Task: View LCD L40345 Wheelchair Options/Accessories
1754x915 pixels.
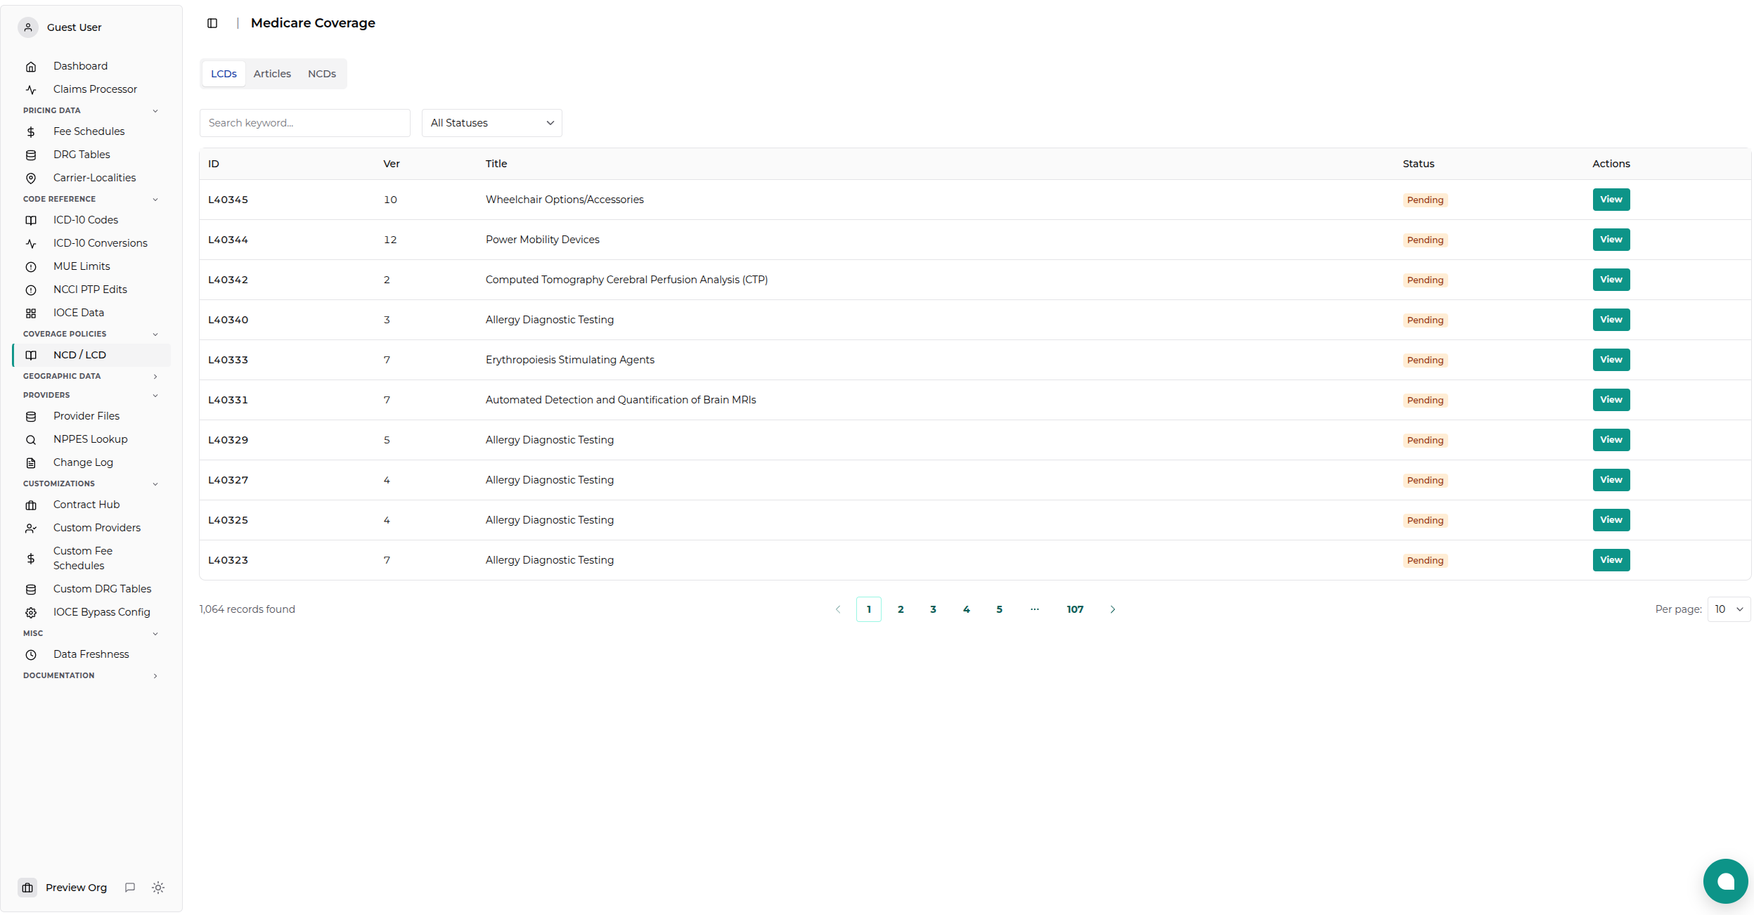Action: tap(1611, 200)
